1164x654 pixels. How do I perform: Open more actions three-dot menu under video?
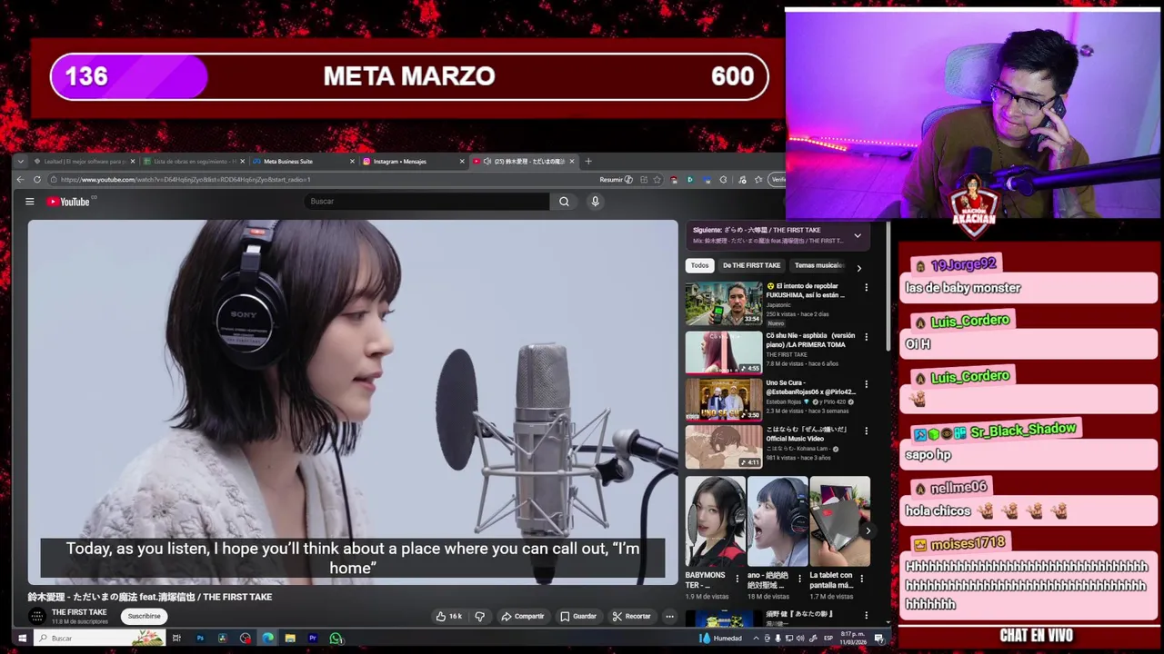pos(669,616)
